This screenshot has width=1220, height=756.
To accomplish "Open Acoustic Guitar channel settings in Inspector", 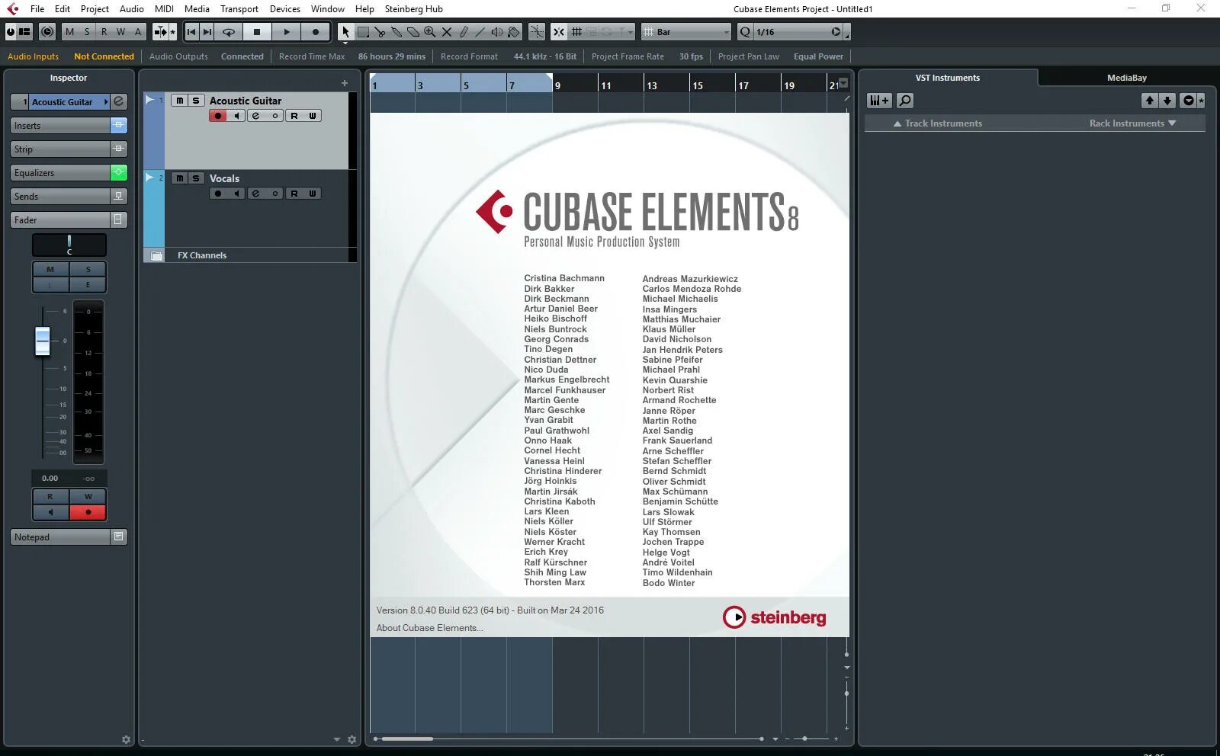I will pyautogui.click(x=119, y=101).
